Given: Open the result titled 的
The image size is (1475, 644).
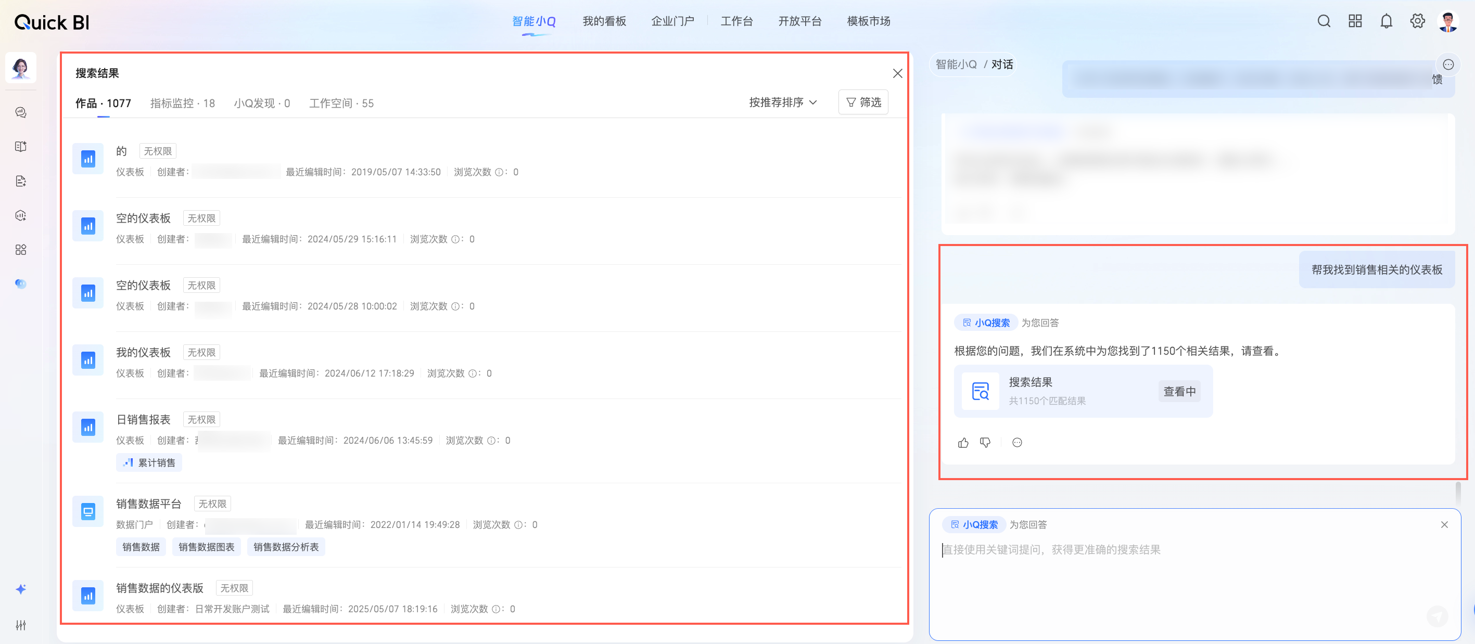Looking at the screenshot, I should (x=121, y=151).
